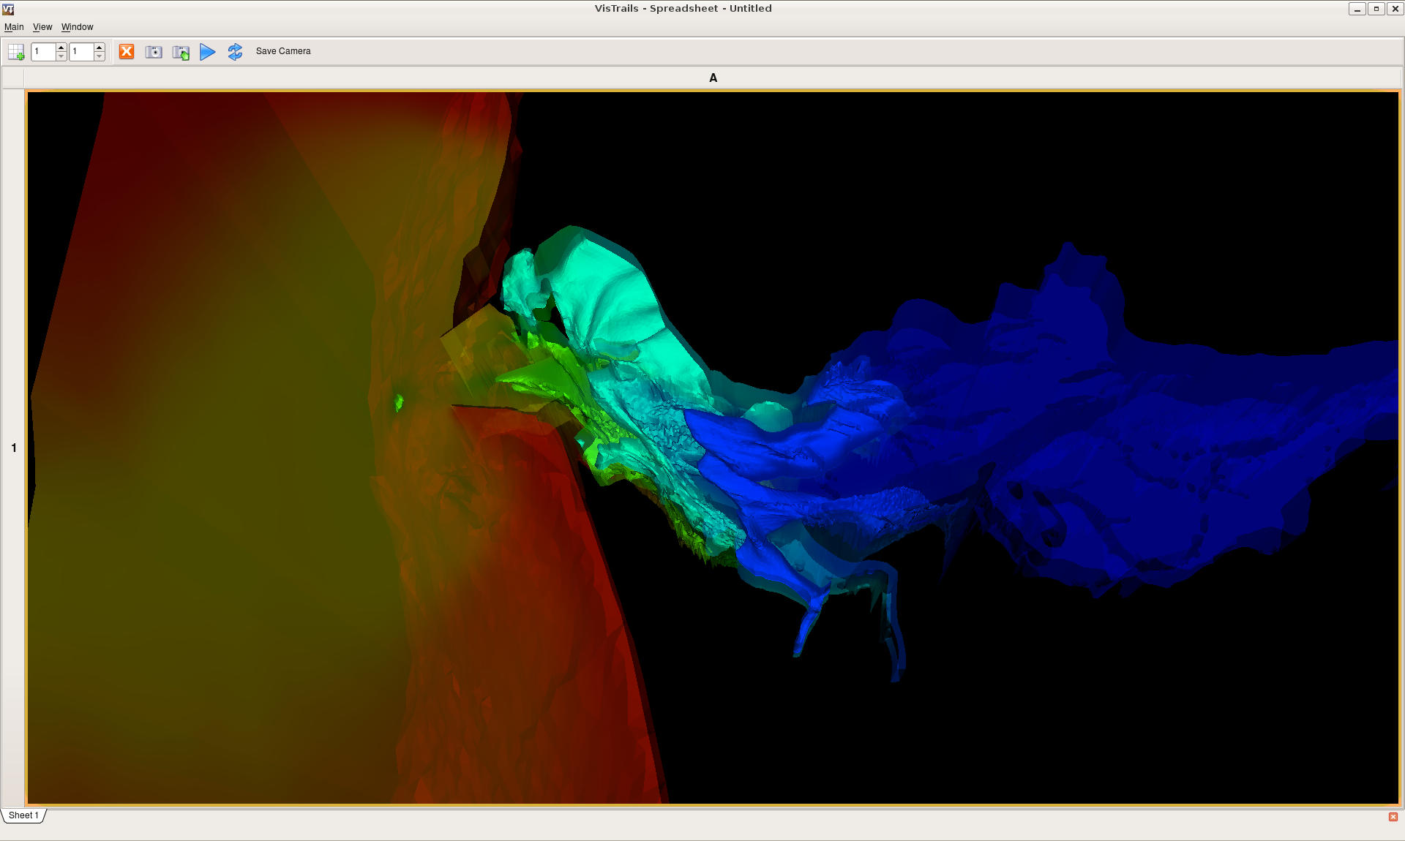The image size is (1405, 841).
Task: Click the new sheet grid icon
Action: tap(16, 52)
